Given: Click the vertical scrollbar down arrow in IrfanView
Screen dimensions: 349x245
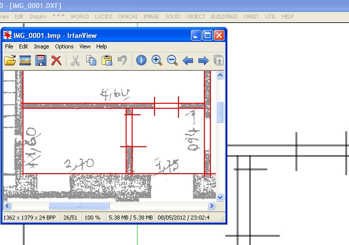Looking at the screenshot, I should click(x=220, y=197).
